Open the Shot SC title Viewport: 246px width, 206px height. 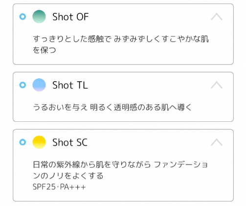(70, 142)
